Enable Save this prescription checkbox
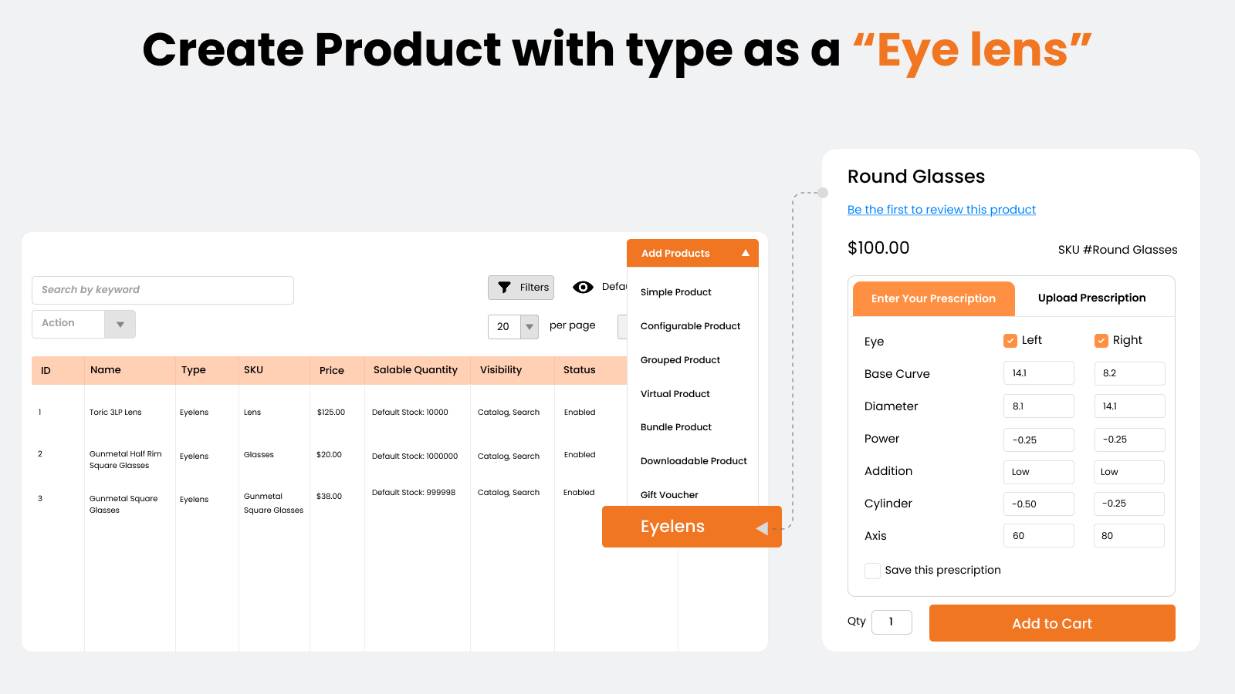Screen dimensions: 1235x694 click(x=872, y=571)
